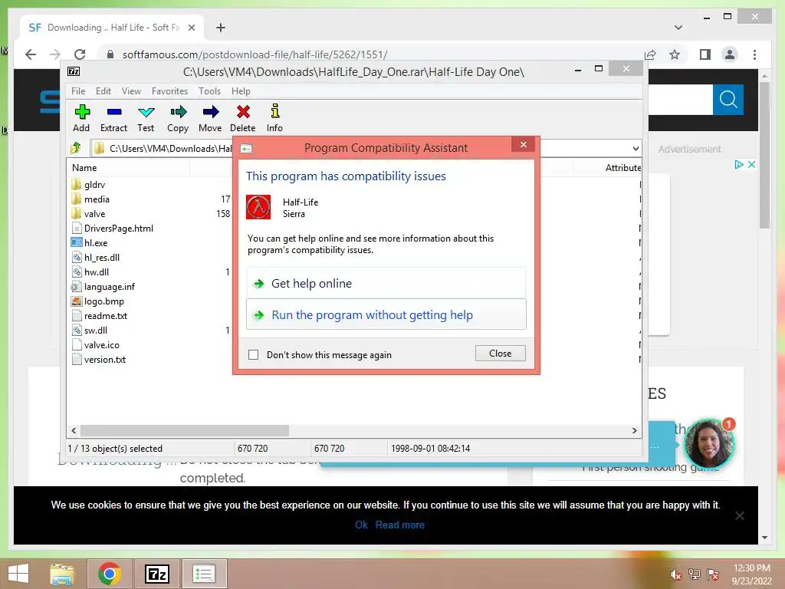Accept cookies with the Ok link

[x=362, y=525]
